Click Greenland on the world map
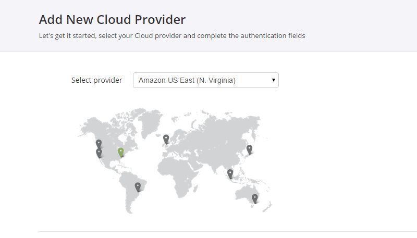This screenshot has width=417, height=238. pos(150,122)
